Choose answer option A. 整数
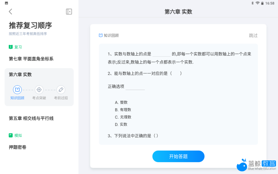This screenshot has width=278, height=174. (121, 102)
